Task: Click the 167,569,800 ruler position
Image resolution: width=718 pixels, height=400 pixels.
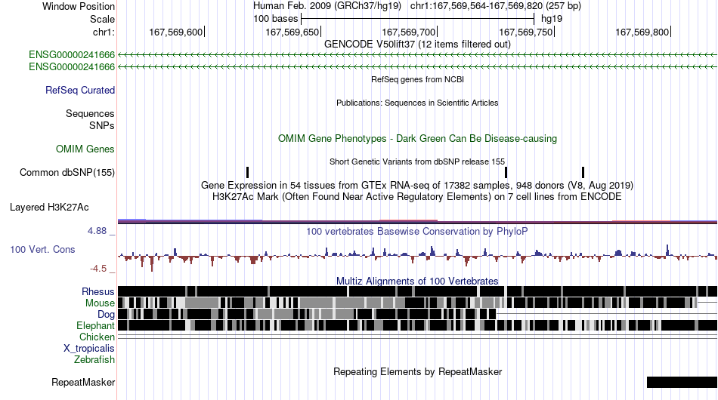Action: (x=642, y=32)
